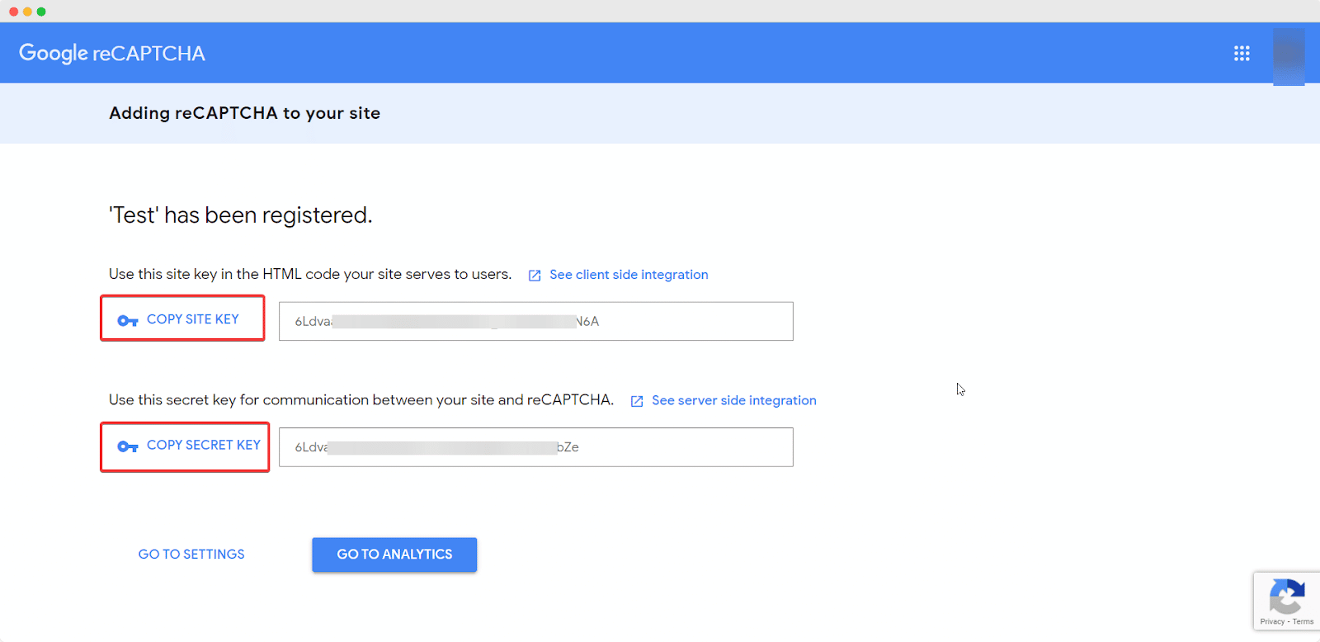Click external-link icon before server side integration
The height and width of the screenshot is (642, 1320).
click(637, 401)
